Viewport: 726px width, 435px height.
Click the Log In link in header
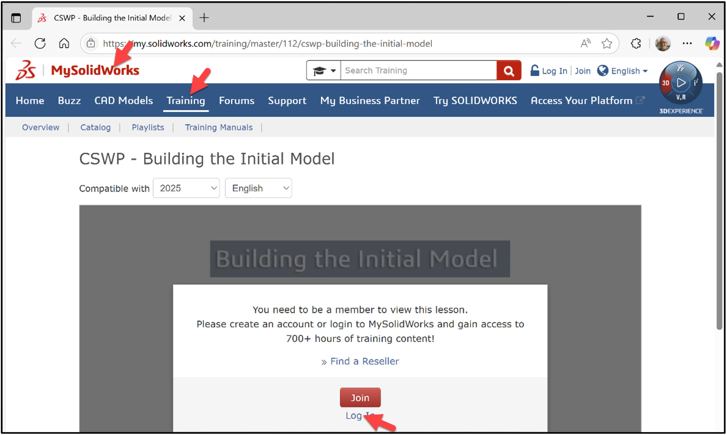[x=554, y=71]
